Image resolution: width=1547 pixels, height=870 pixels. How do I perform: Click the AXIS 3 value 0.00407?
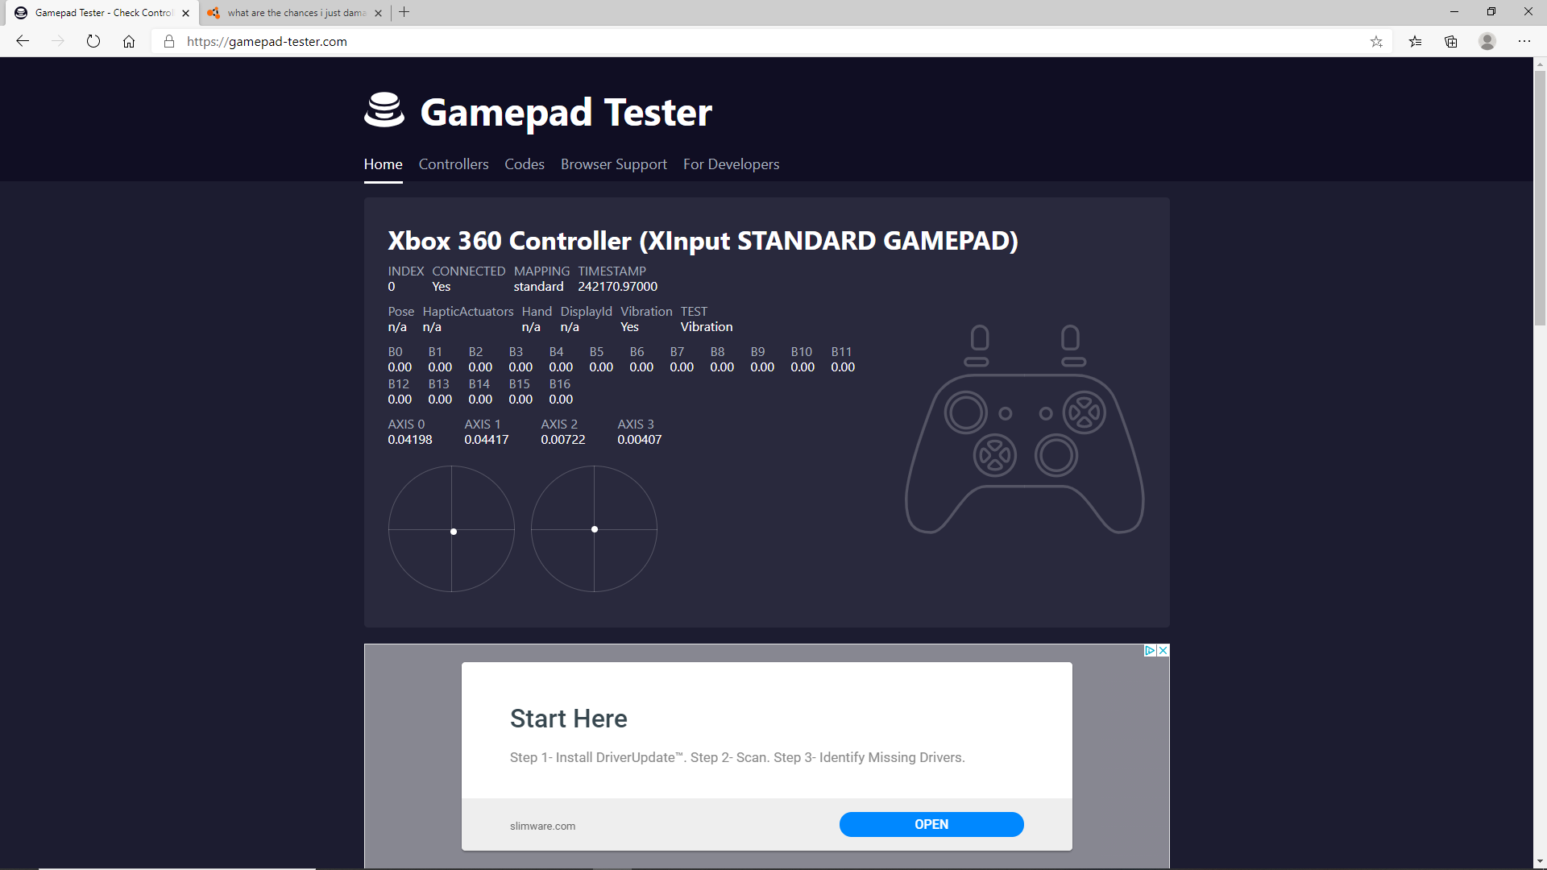639,440
